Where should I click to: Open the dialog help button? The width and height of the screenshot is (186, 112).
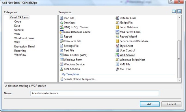[171, 2]
